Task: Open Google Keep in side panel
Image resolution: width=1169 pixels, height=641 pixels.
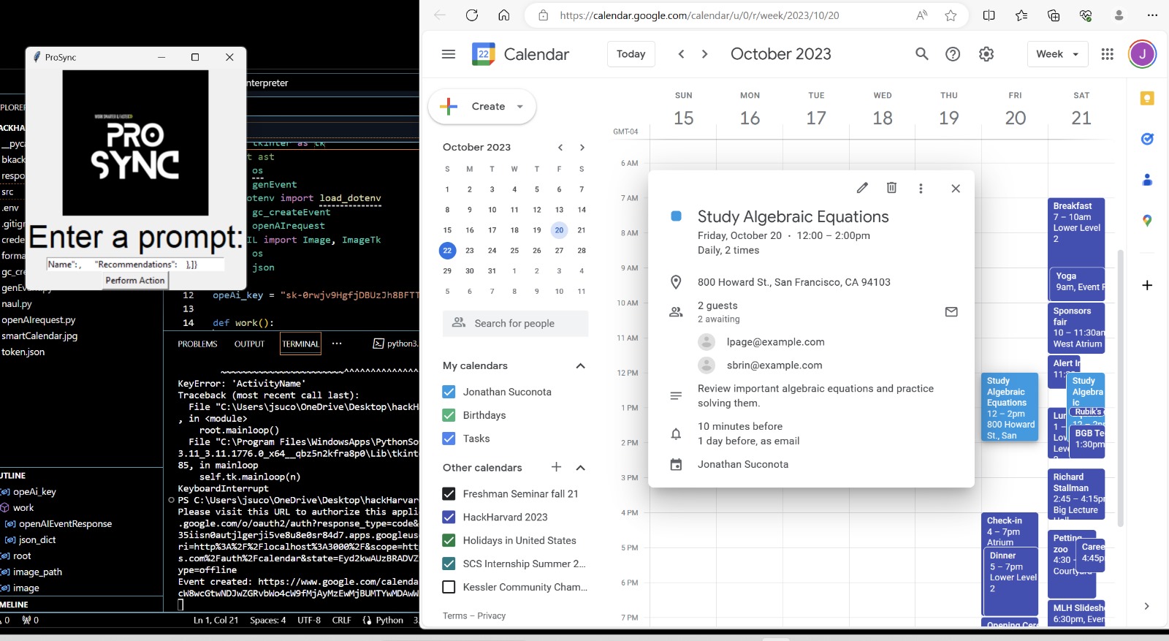Action: tap(1147, 98)
